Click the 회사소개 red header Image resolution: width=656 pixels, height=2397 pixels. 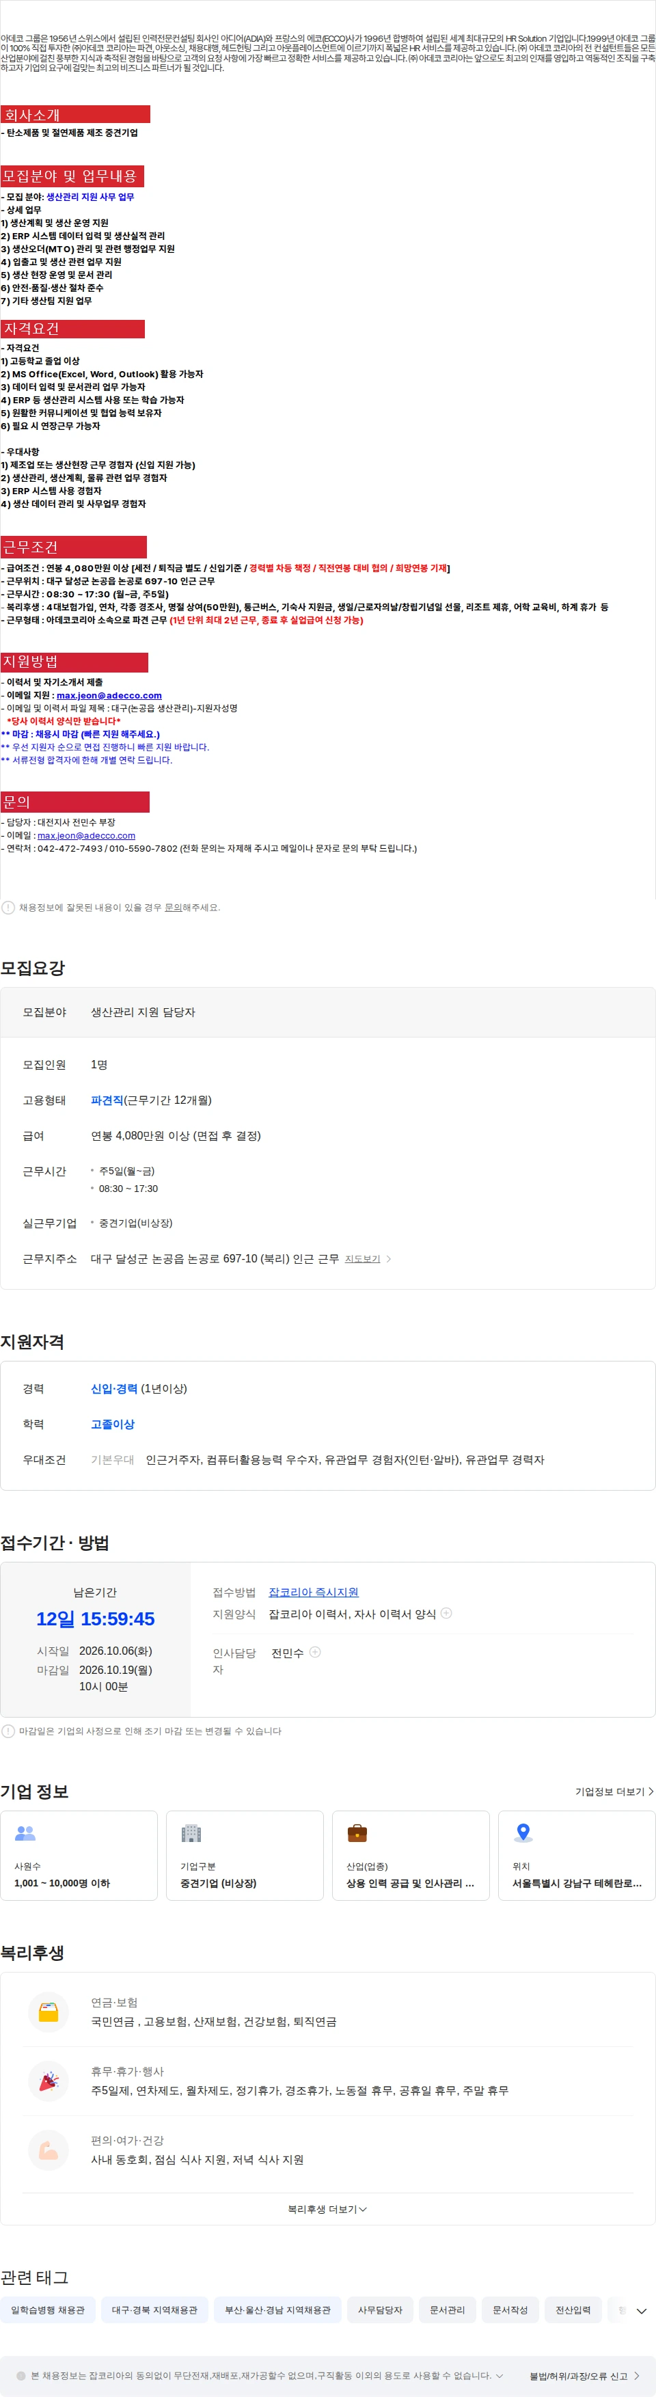75,114
